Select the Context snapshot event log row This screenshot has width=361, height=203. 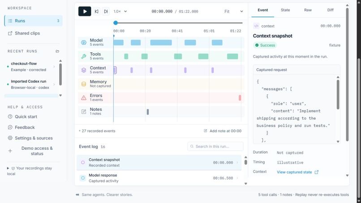click(x=159, y=163)
